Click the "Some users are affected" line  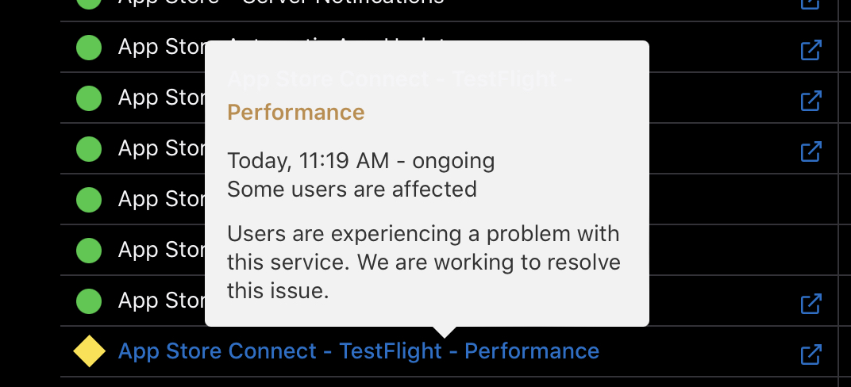tap(352, 190)
